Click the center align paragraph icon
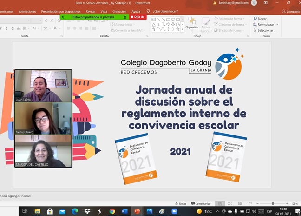The width and height of the screenshot is (301, 216). (74, 28)
